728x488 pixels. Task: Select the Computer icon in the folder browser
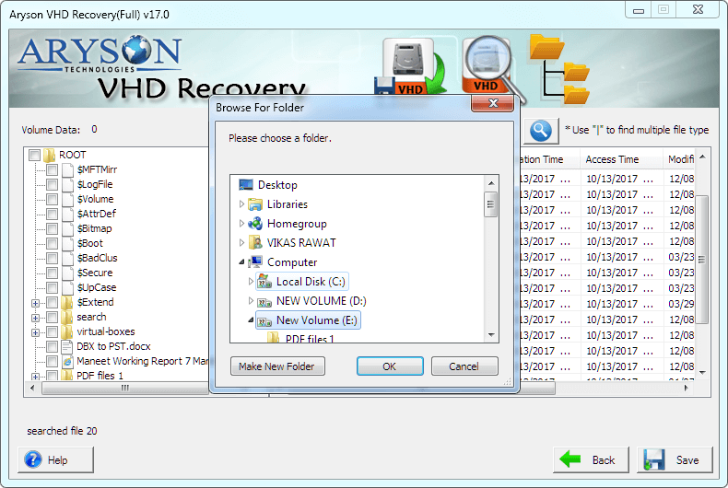pyautogui.click(x=255, y=262)
